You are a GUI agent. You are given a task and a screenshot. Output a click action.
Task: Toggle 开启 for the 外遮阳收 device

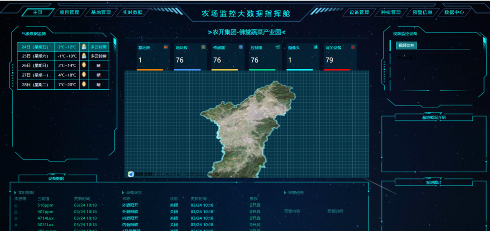255,212
